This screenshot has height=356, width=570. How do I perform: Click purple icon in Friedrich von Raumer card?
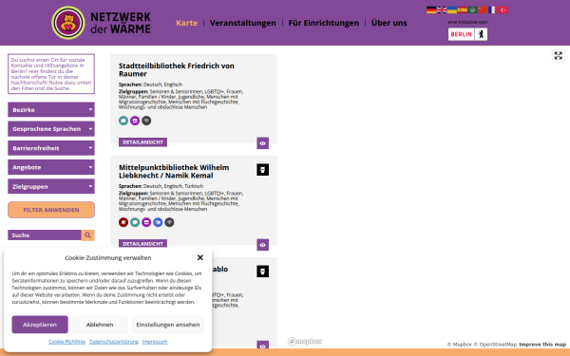pyautogui.click(x=135, y=121)
